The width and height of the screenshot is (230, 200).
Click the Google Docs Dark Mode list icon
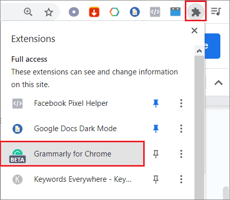click(17, 129)
